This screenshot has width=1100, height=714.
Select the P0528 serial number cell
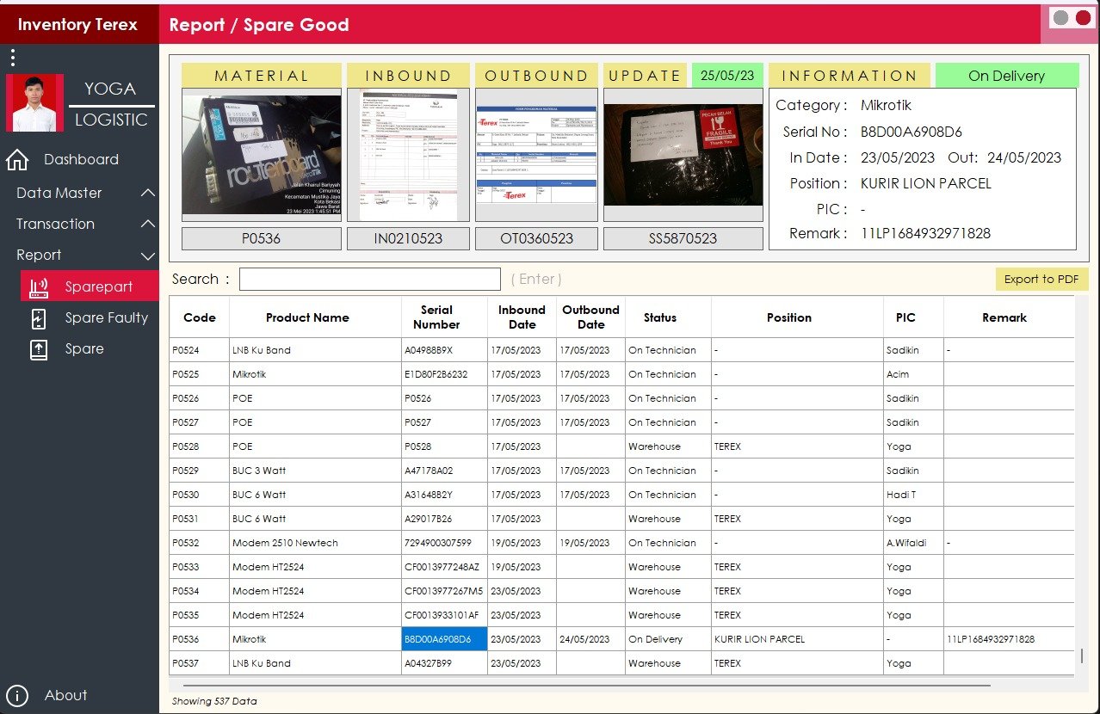444,446
